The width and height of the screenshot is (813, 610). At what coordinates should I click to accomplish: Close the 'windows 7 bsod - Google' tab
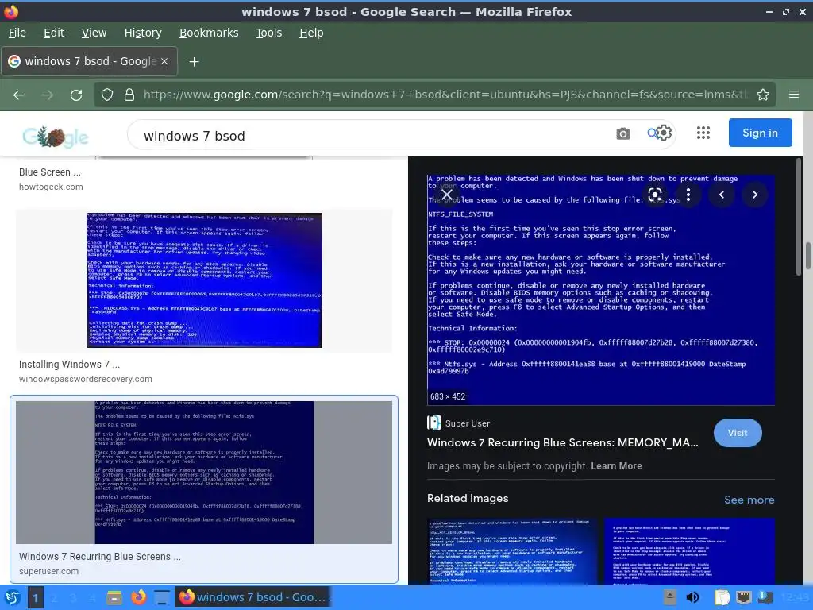(164, 61)
